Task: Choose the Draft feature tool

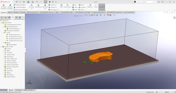Action: pyautogui.click(x=75, y=7)
